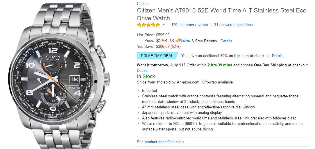Open Details link beside Free Returns
315x149 pixels.
click(x=226, y=41)
